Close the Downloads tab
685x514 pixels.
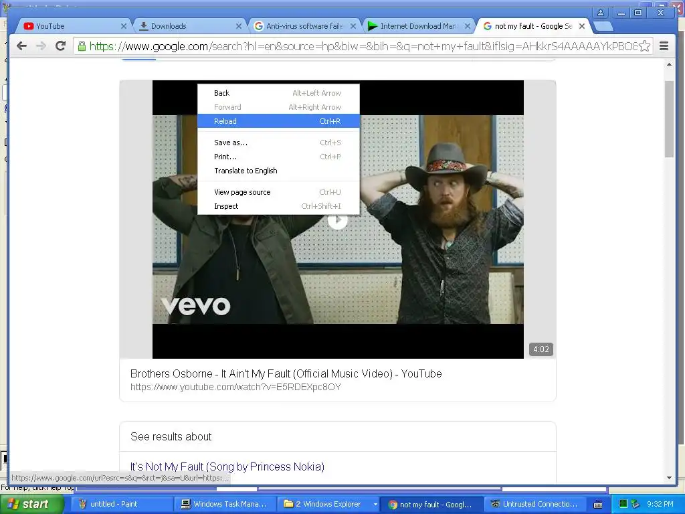[x=239, y=26]
